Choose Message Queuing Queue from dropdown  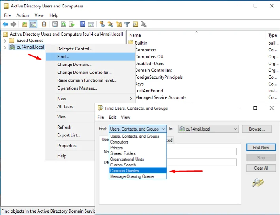(138, 176)
